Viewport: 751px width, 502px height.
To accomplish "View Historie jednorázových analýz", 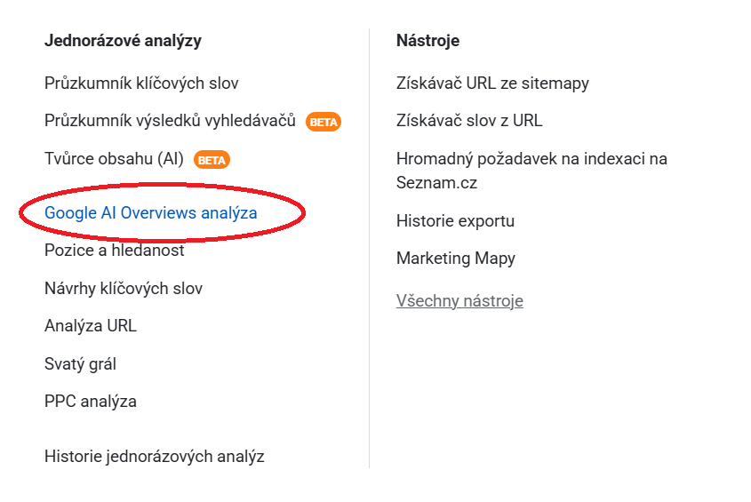I will (155, 457).
